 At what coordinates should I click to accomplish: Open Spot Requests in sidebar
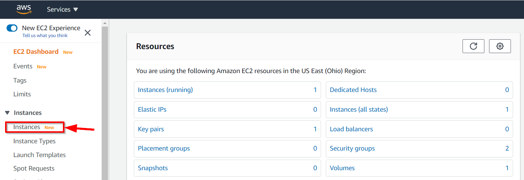pyautogui.click(x=34, y=168)
